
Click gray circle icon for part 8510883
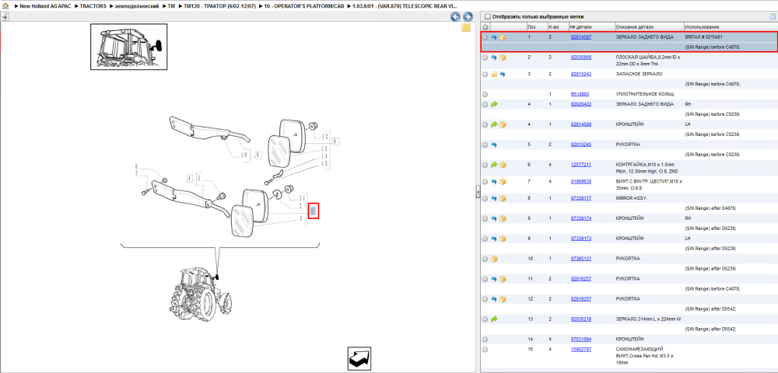click(485, 94)
